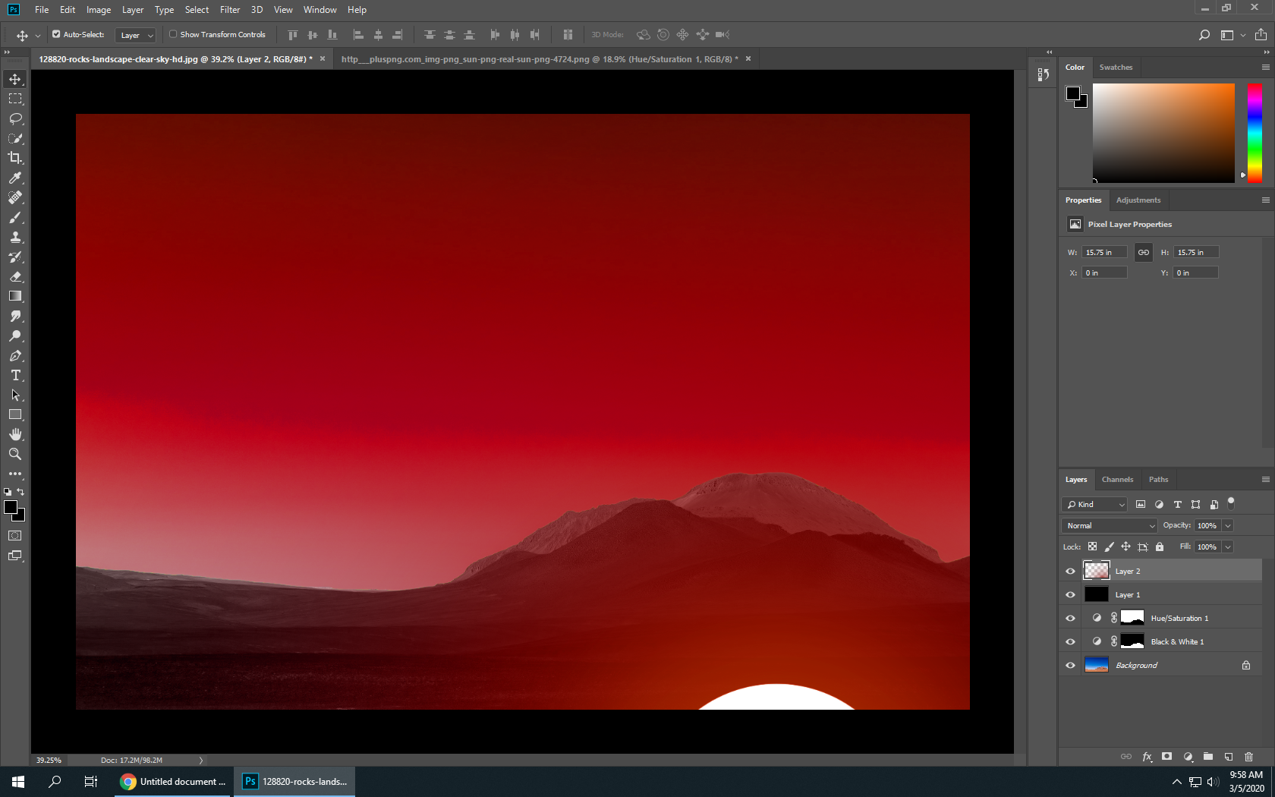Open layer styles fx menu
1275x797 pixels.
(1147, 757)
